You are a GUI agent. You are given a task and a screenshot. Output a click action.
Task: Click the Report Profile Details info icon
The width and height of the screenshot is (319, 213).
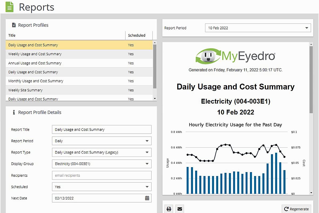tap(14, 112)
